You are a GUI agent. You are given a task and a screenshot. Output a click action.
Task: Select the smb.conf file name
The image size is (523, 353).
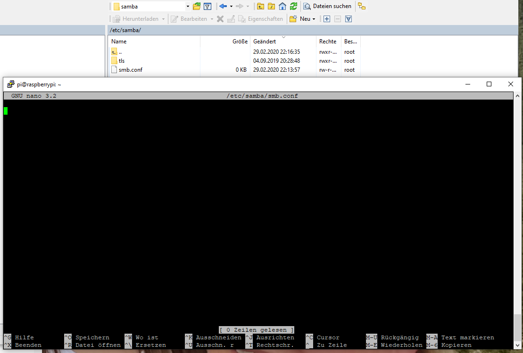[131, 70]
